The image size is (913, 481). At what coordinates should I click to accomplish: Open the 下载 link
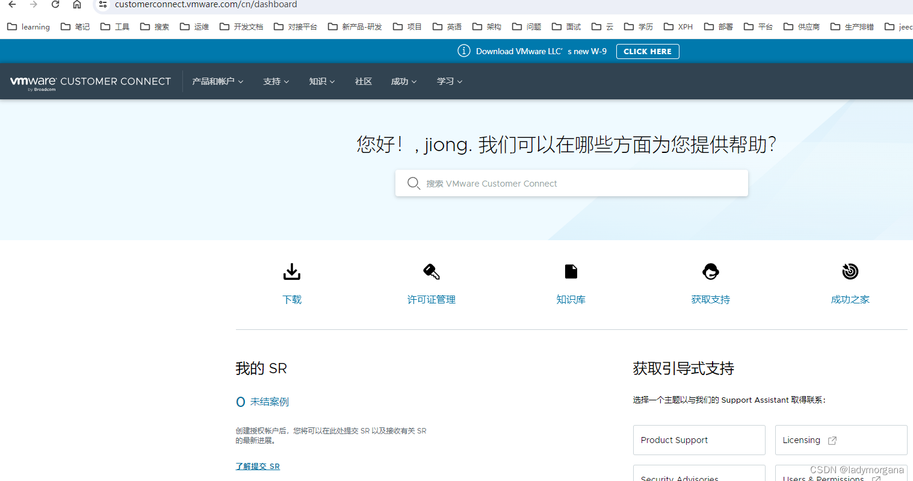tap(292, 299)
